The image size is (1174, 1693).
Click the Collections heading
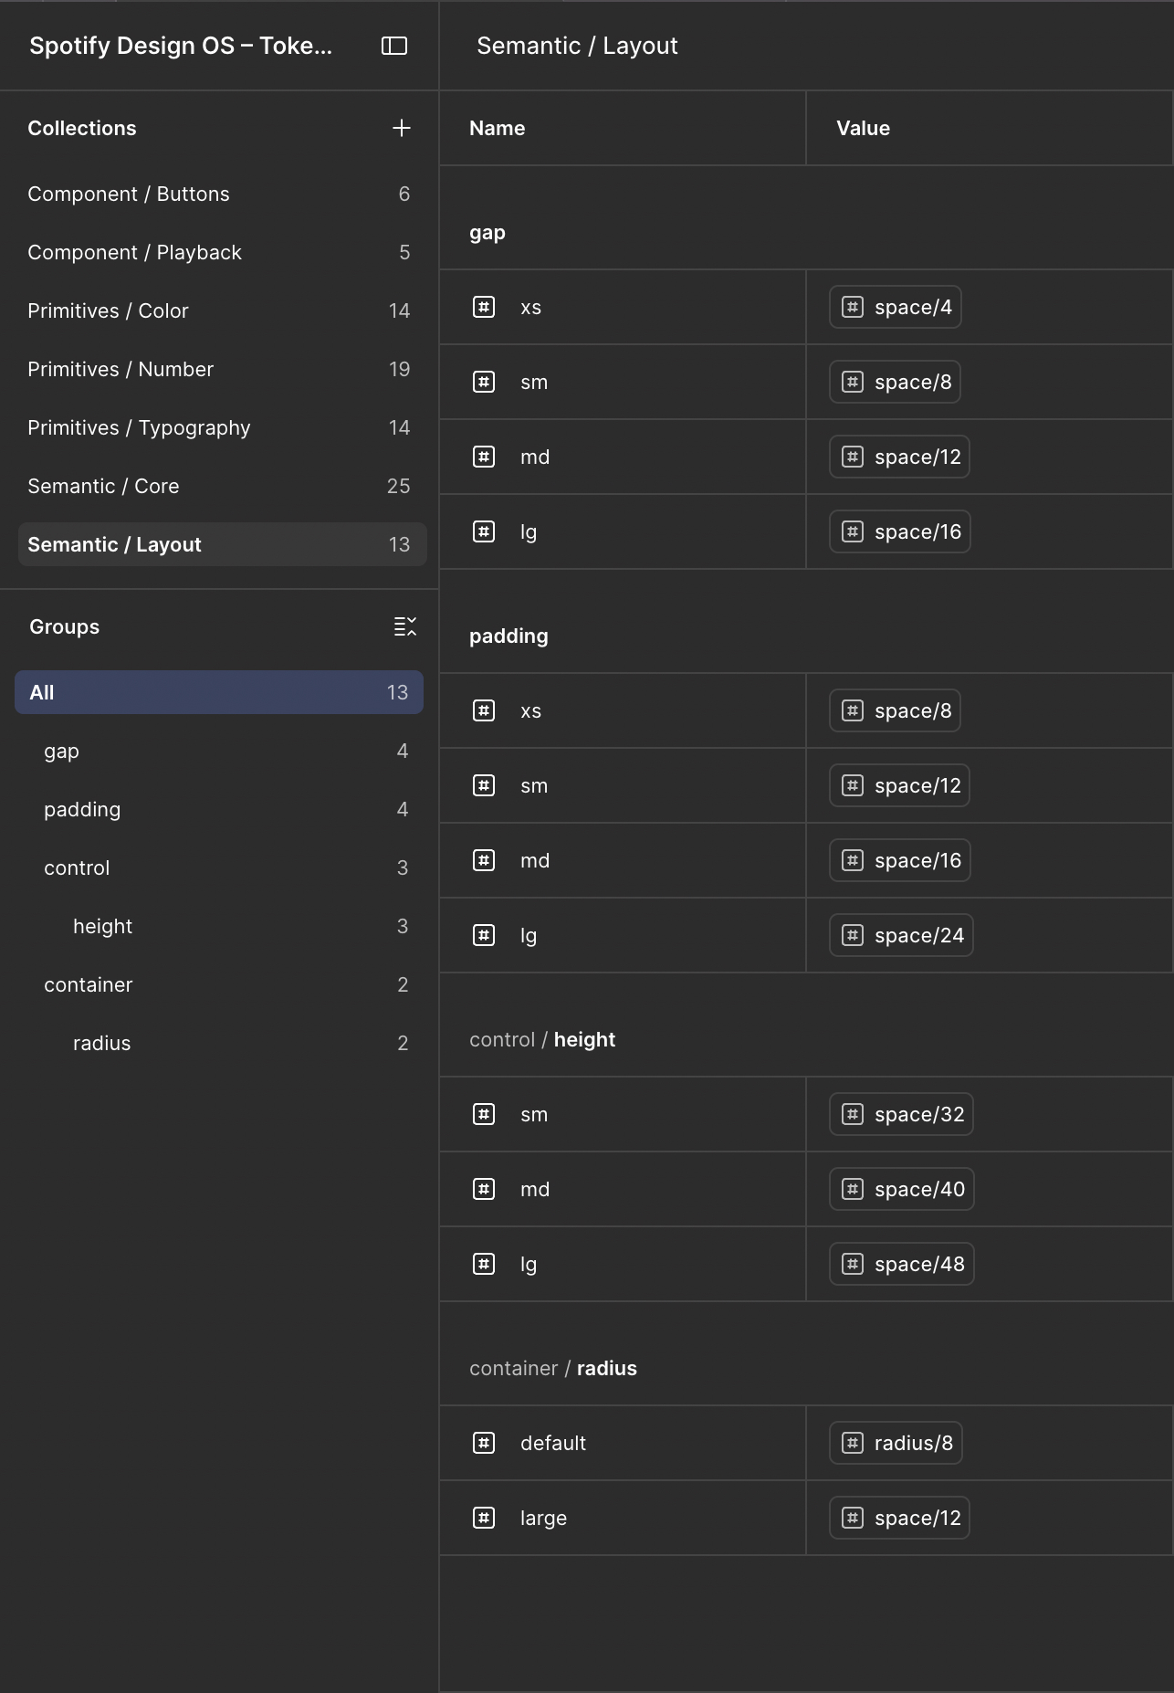click(82, 128)
